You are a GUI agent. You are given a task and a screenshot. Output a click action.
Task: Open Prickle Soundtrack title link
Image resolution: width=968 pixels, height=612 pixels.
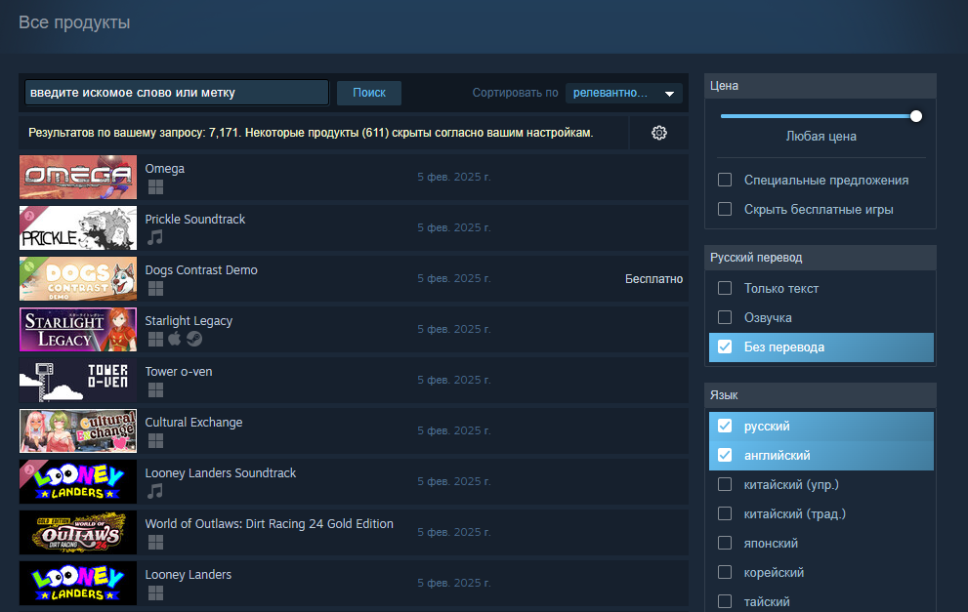[195, 219]
